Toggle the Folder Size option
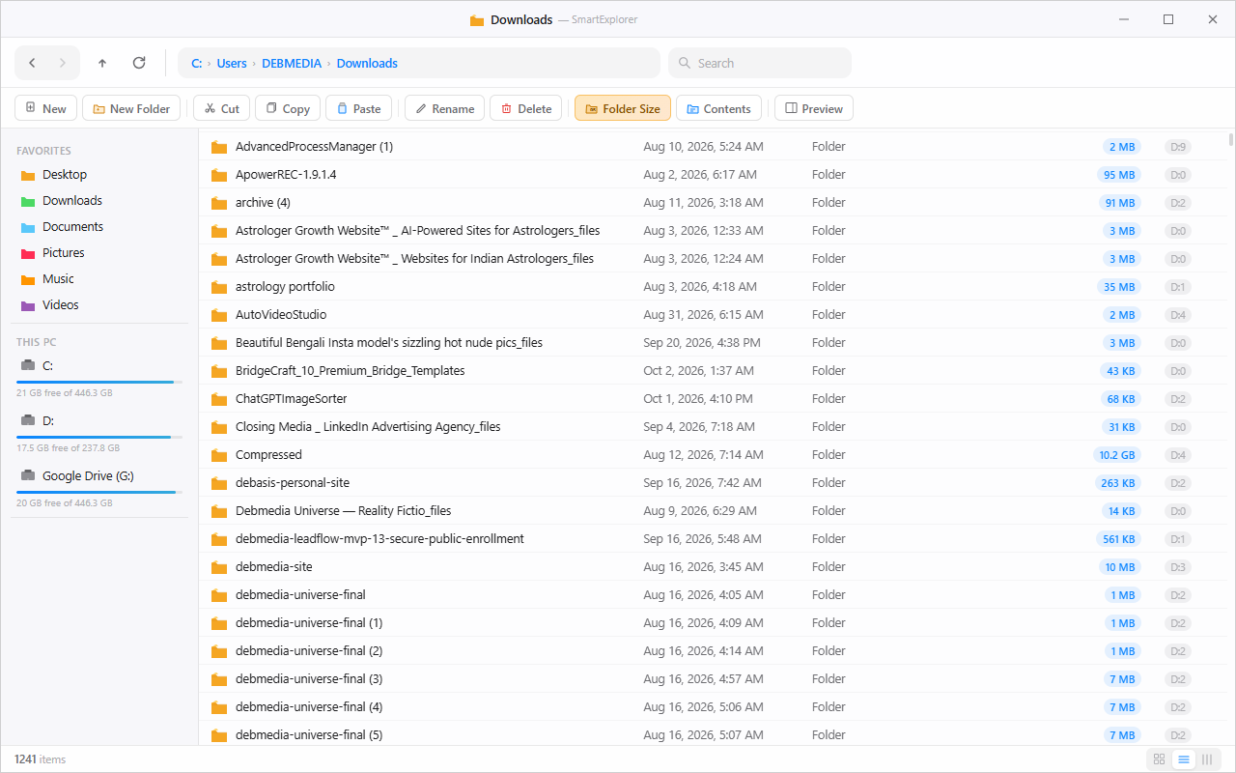Image resolution: width=1236 pixels, height=773 pixels. pyautogui.click(x=623, y=108)
